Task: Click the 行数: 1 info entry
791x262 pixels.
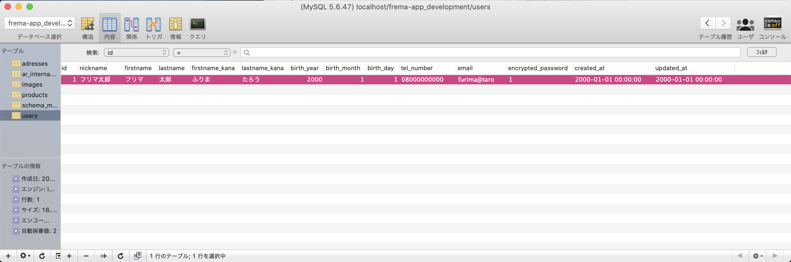Action: pyautogui.click(x=30, y=200)
